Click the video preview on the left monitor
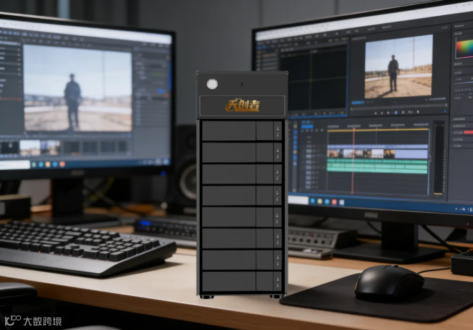473x330 pixels. pos(78,88)
